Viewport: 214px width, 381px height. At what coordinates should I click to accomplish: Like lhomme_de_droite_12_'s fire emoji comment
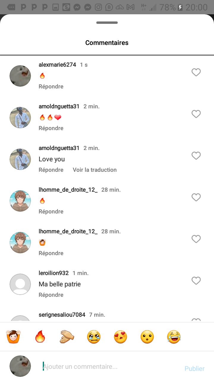[x=196, y=197]
